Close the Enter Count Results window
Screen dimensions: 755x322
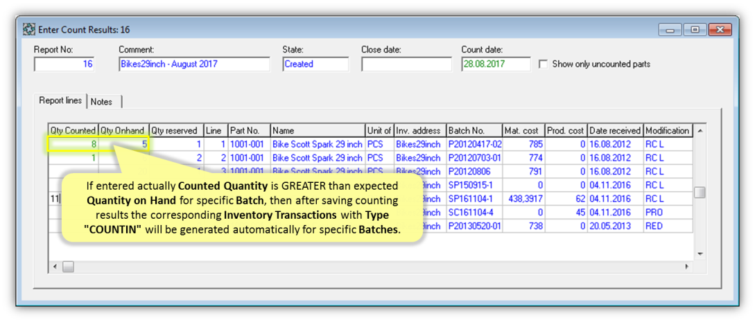[x=720, y=30]
